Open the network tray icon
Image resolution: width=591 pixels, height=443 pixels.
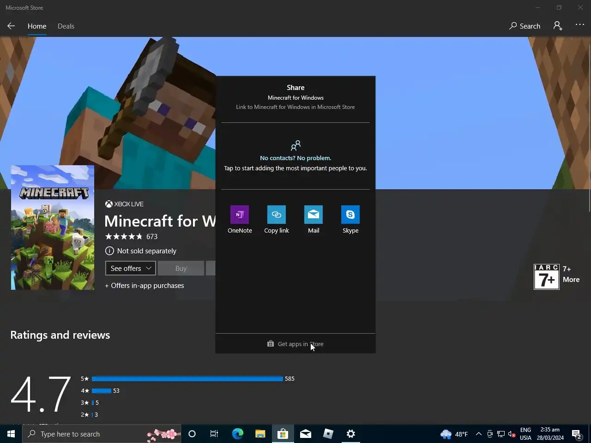tap(501, 434)
